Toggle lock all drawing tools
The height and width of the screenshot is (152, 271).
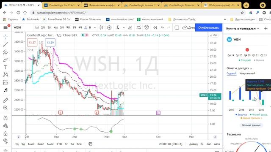tap(6, 133)
